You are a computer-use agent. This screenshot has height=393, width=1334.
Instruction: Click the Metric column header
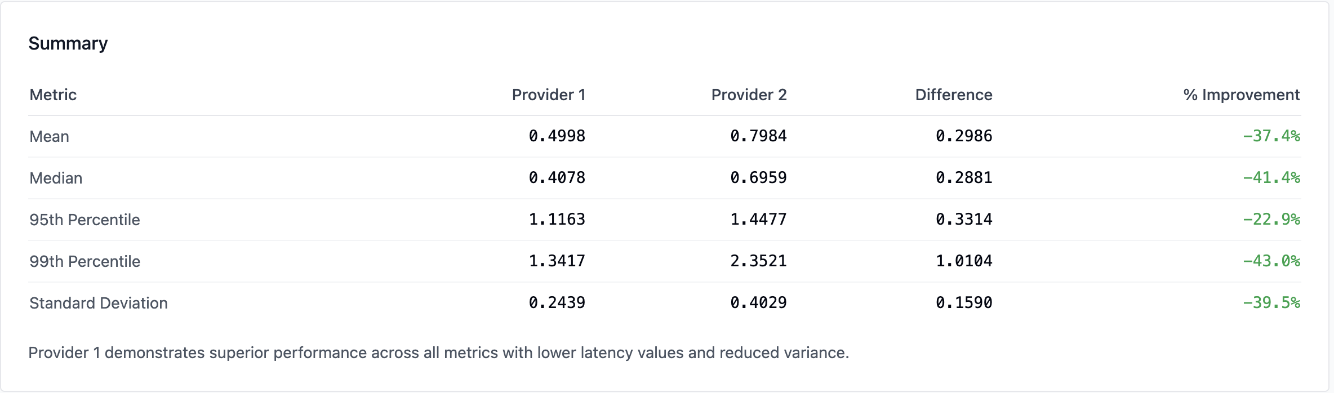click(x=53, y=95)
